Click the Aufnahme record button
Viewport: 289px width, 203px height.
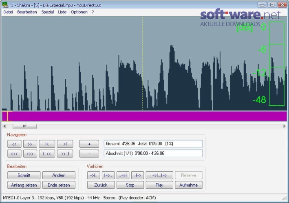click(189, 185)
